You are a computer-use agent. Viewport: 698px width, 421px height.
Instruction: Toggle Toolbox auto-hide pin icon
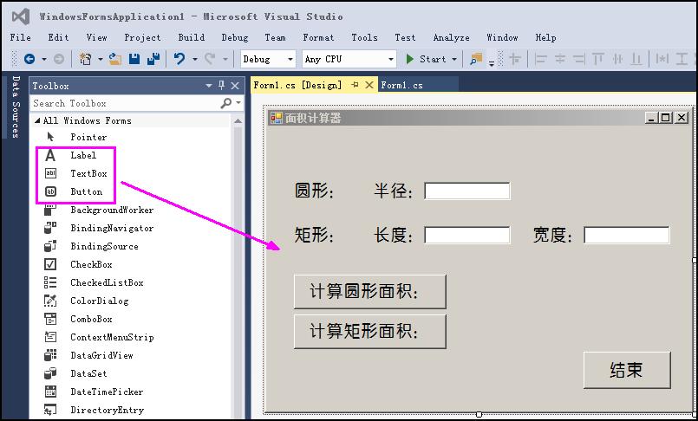[x=222, y=85]
